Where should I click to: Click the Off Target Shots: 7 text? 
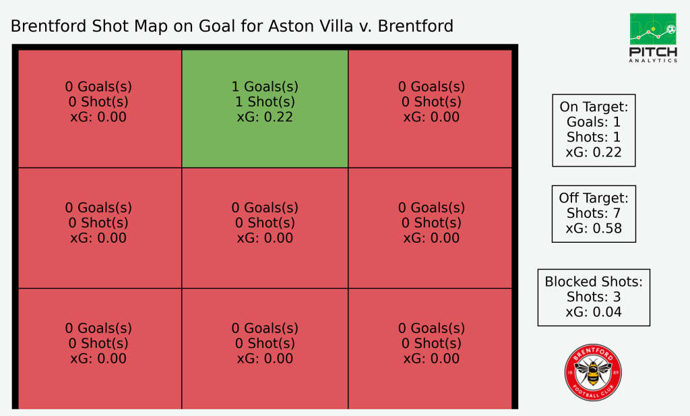594,214
